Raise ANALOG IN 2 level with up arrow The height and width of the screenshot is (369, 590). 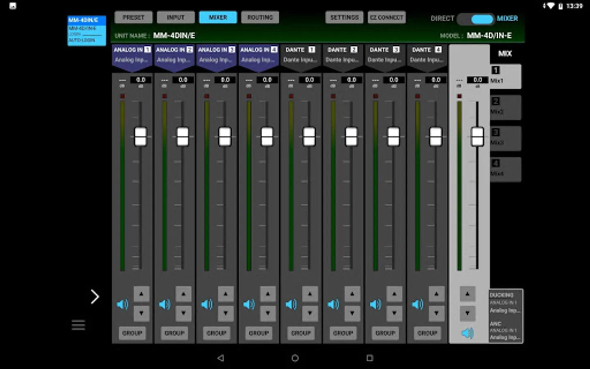pos(184,294)
